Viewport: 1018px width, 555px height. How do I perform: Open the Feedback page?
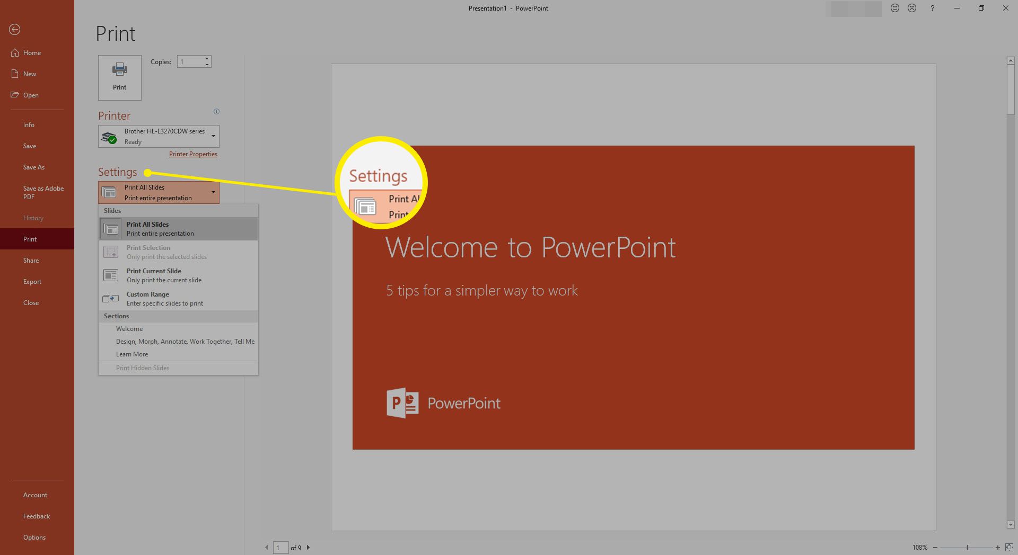[37, 516]
